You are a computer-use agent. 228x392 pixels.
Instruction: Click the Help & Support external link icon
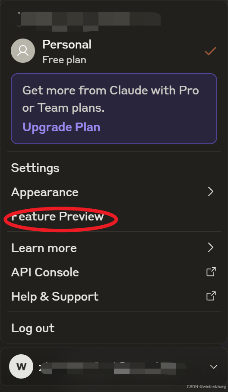(211, 296)
